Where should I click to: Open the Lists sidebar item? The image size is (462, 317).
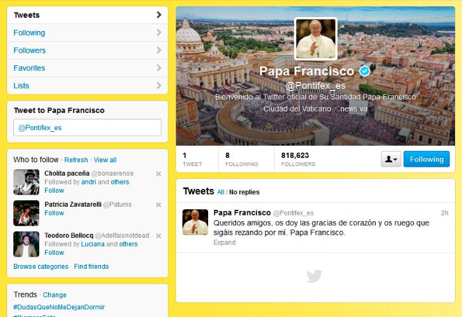[87, 86]
